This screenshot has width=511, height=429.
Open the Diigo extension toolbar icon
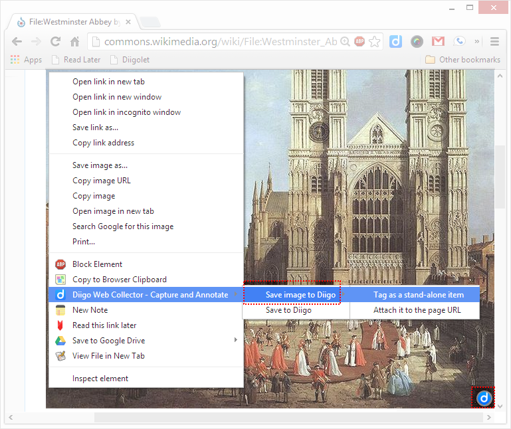[395, 41]
